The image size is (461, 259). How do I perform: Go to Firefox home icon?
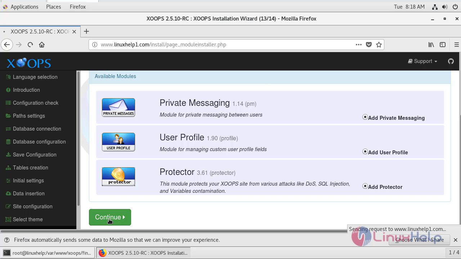[42, 45]
